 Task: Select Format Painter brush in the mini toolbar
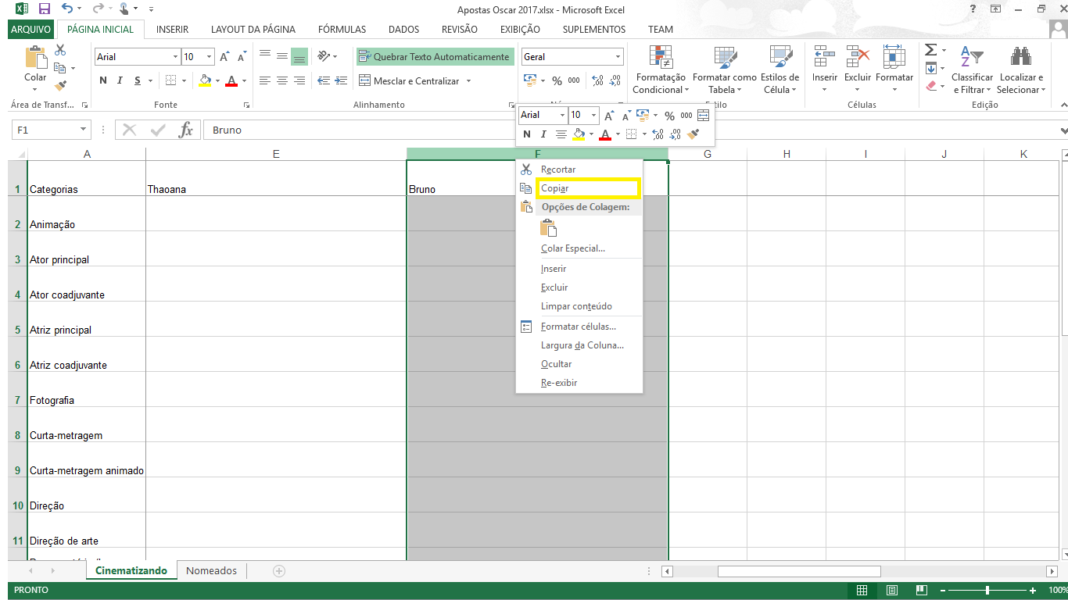coord(693,134)
